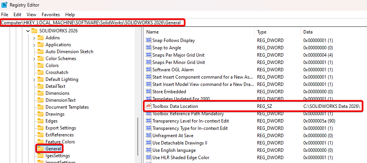The width and height of the screenshot is (367, 163).
Task: Open the Favorites menu
Action: (51, 15)
